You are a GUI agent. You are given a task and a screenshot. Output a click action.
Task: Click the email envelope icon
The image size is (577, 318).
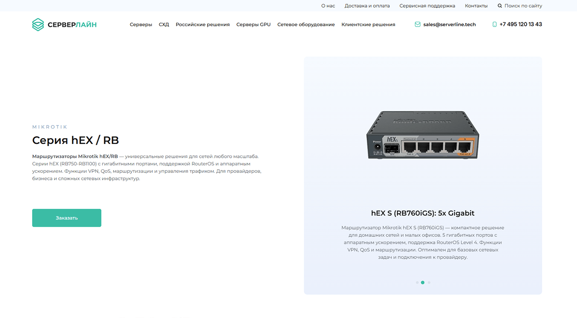[417, 24]
